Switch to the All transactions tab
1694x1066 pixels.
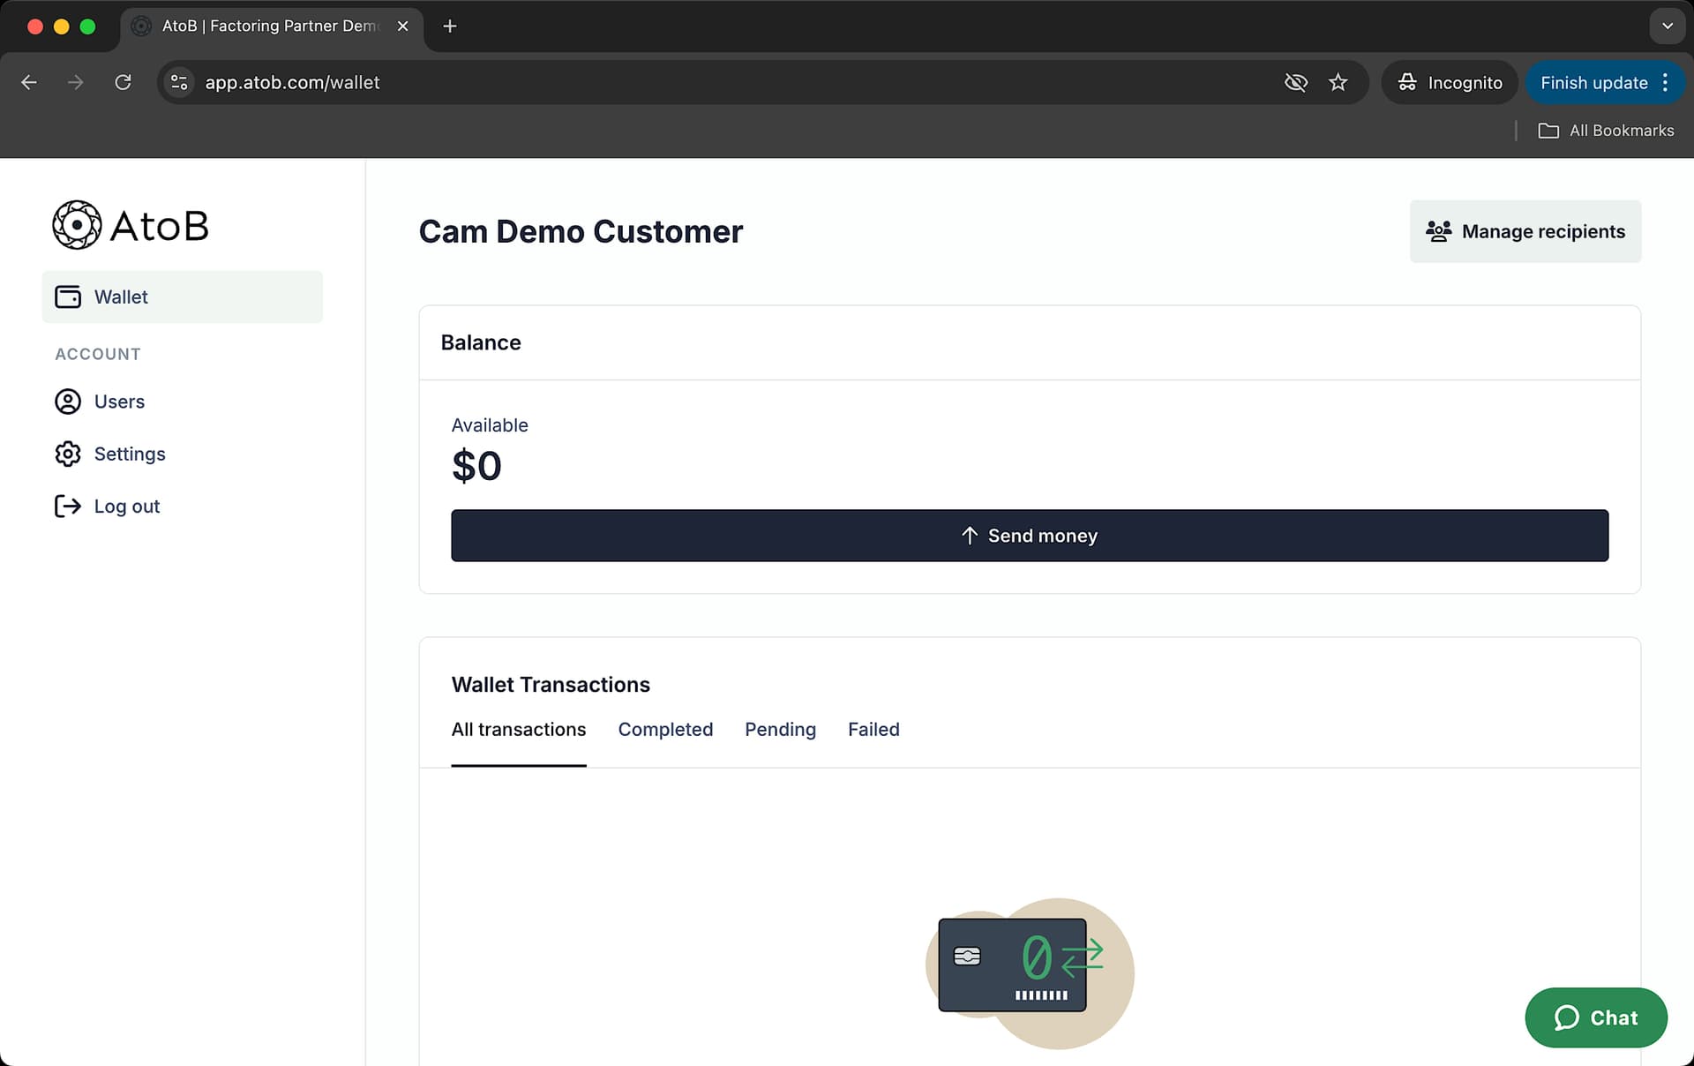[x=519, y=730]
